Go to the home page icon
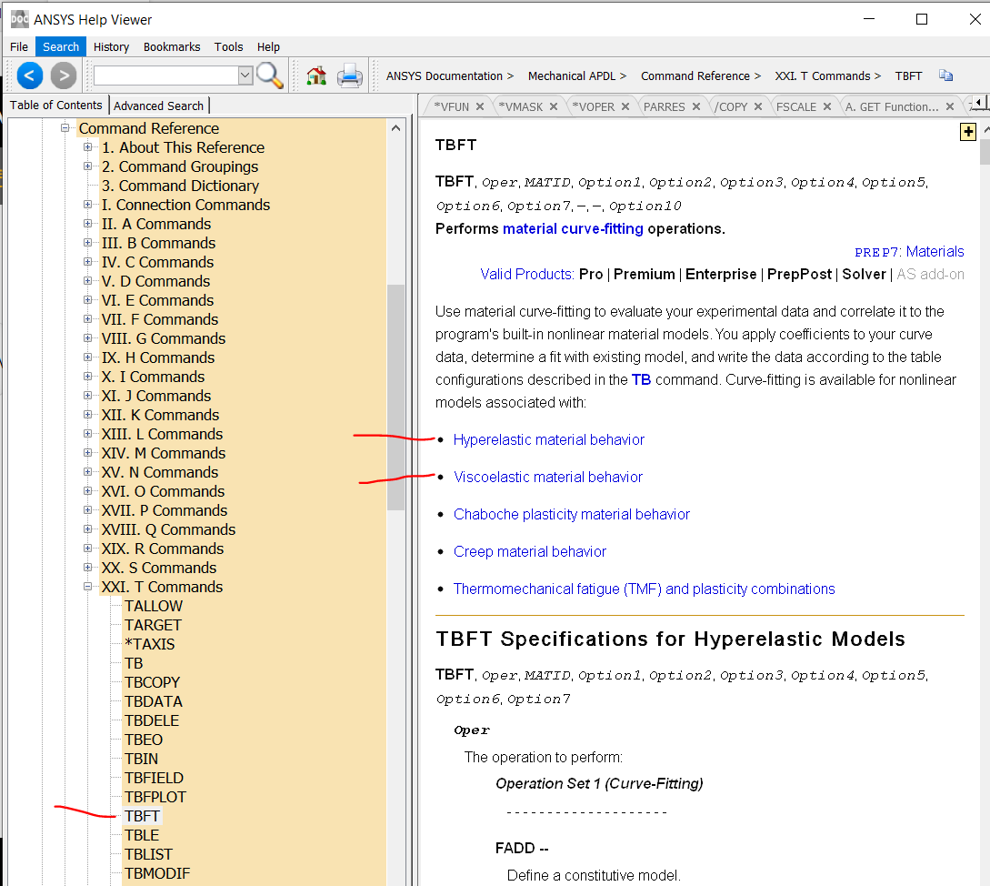This screenshot has height=886, width=990. [x=316, y=76]
